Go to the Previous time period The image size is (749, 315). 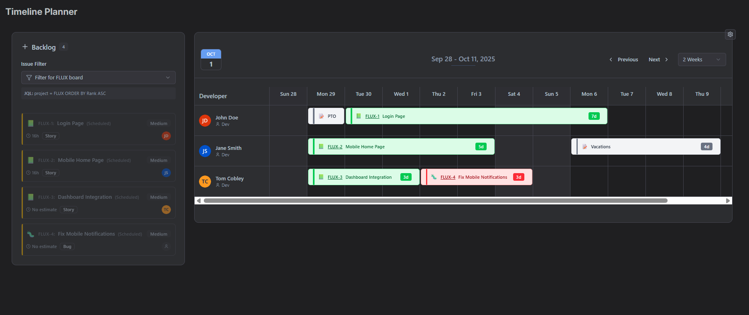click(624, 60)
